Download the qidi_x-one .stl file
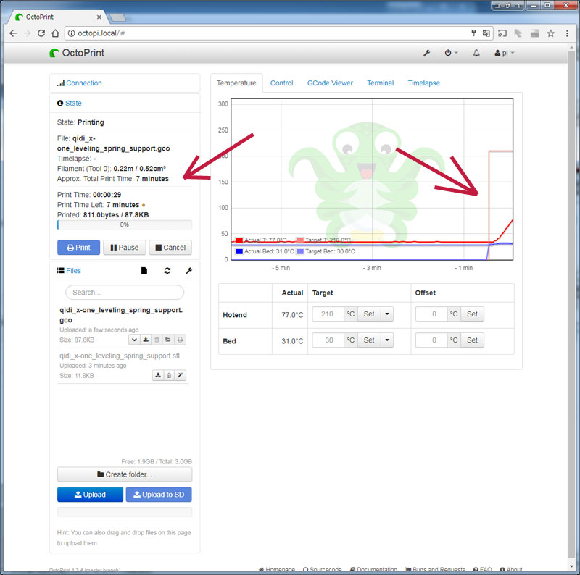The image size is (580, 575). click(x=158, y=375)
